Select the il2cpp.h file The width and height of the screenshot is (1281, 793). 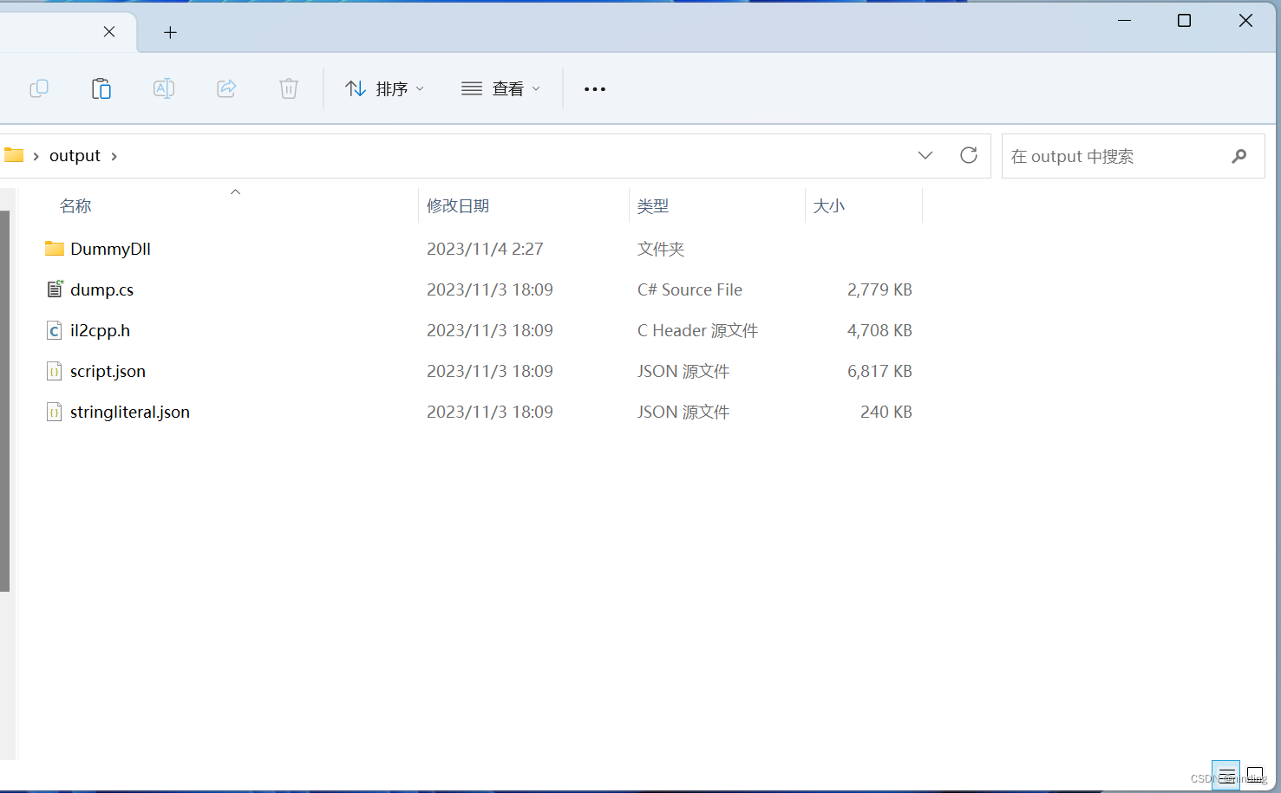click(x=100, y=330)
